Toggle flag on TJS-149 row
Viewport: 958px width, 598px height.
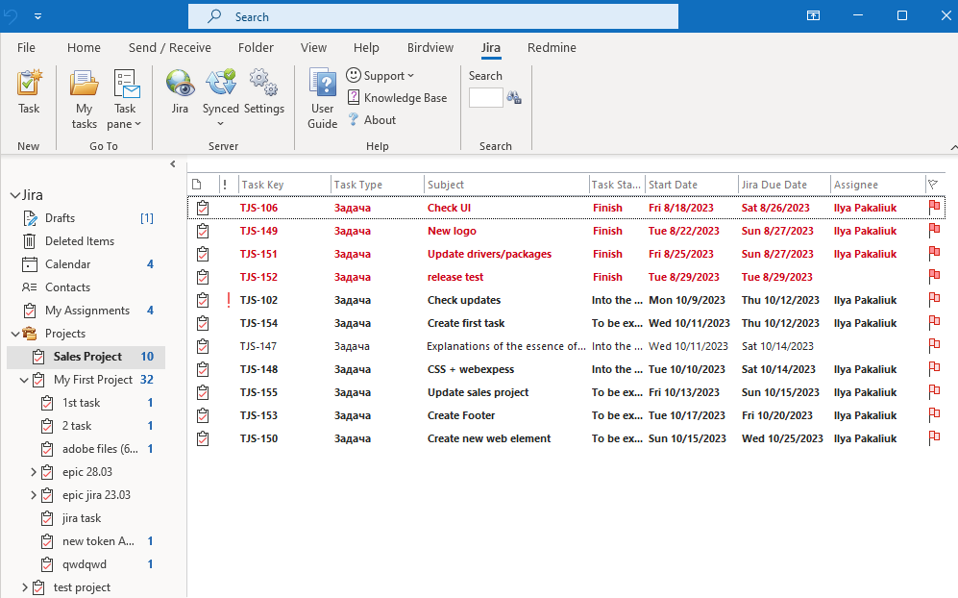[x=934, y=231]
